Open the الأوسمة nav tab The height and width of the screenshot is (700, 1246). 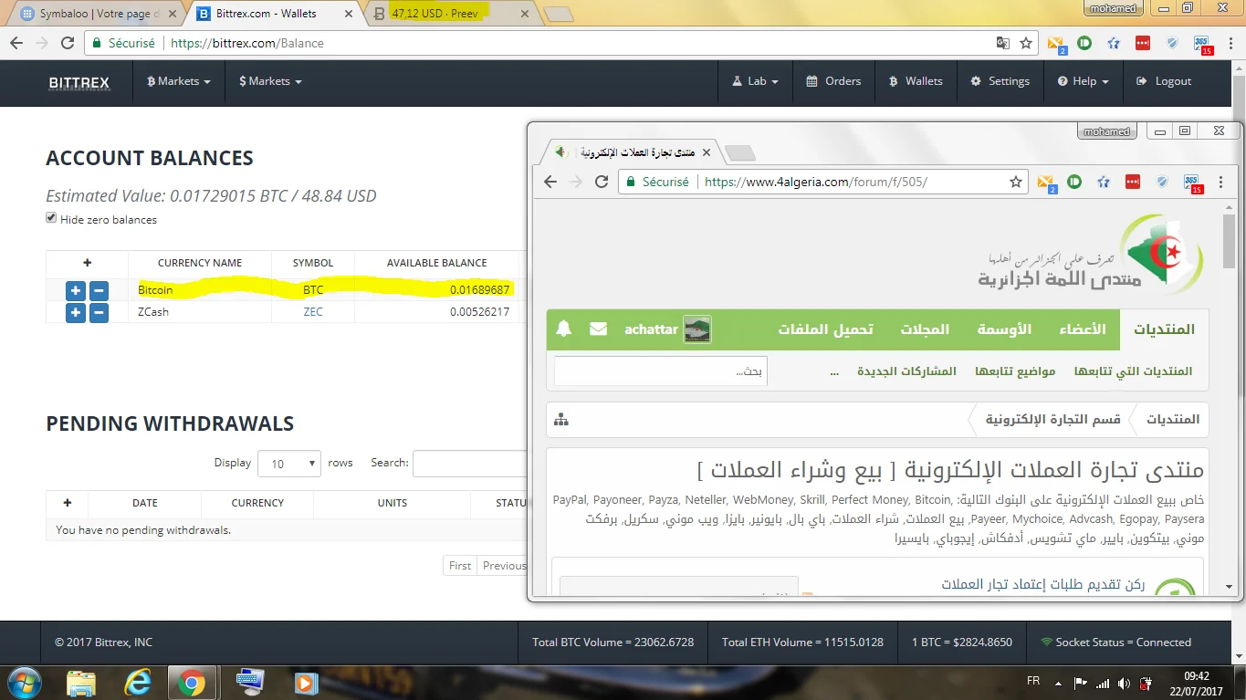click(x=1004, y=329)
